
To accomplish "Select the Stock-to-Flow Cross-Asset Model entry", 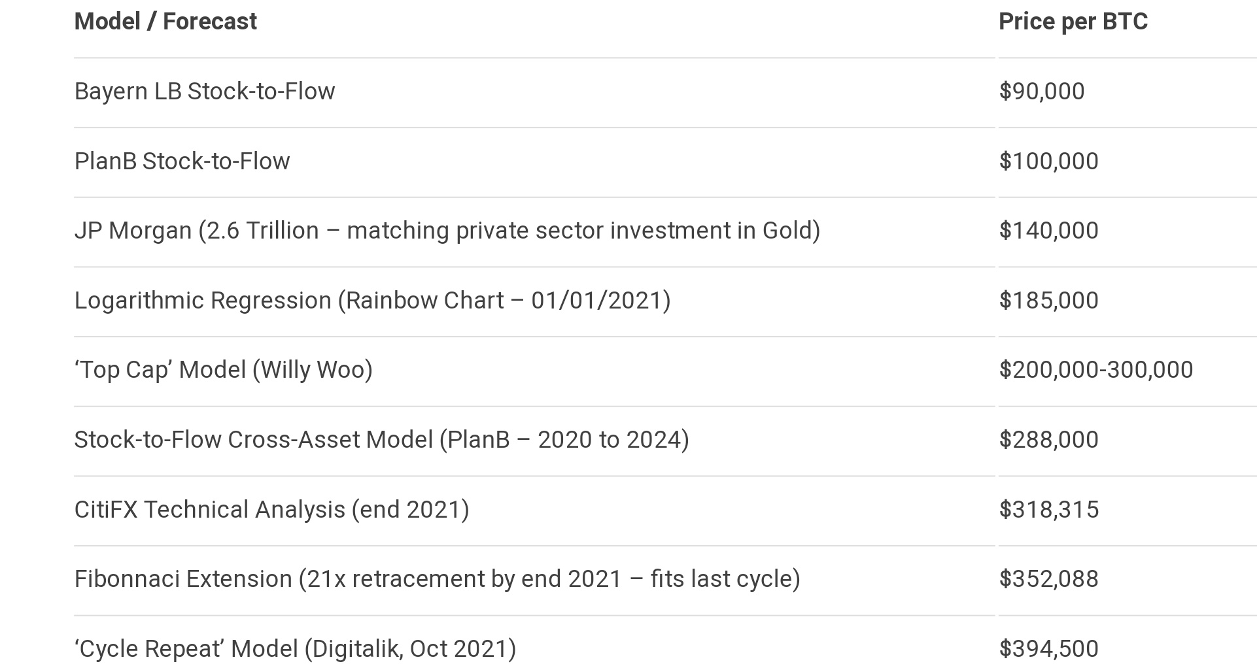I will coord(381,440).
